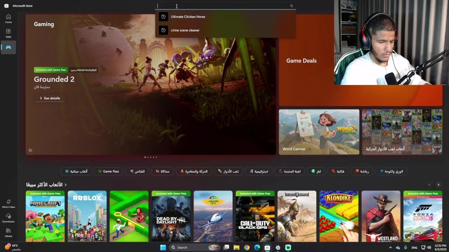Viewport: 449px width, 252px height.
Task: Click the microphone tray icon
Action: [406, 247]
